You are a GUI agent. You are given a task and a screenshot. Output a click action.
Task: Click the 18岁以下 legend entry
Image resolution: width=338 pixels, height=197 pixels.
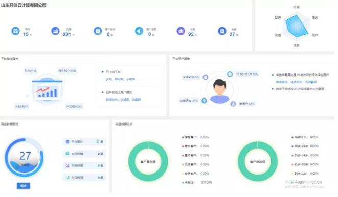pos(305,137)
